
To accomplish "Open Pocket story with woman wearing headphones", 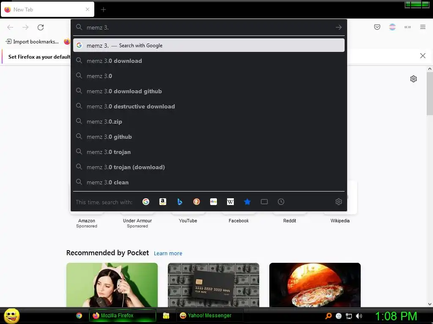I will (x=112, y=285).
